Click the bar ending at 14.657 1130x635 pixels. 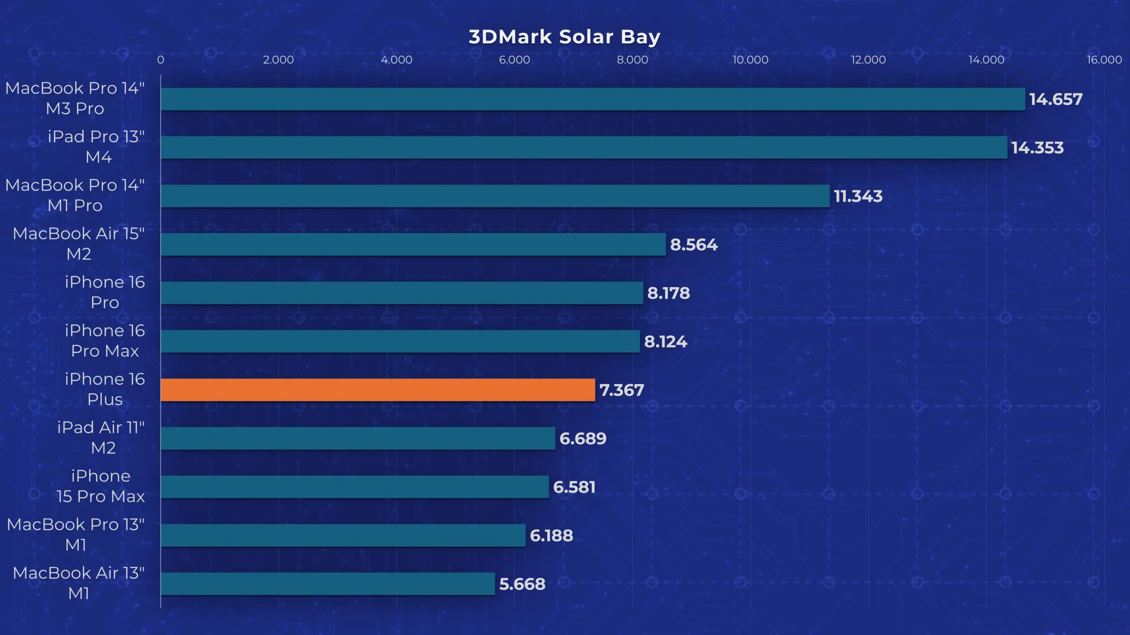[x=593, y=99]
